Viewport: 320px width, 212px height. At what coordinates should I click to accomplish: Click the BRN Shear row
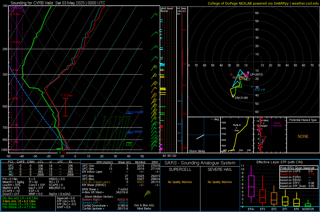click(105, 189)
